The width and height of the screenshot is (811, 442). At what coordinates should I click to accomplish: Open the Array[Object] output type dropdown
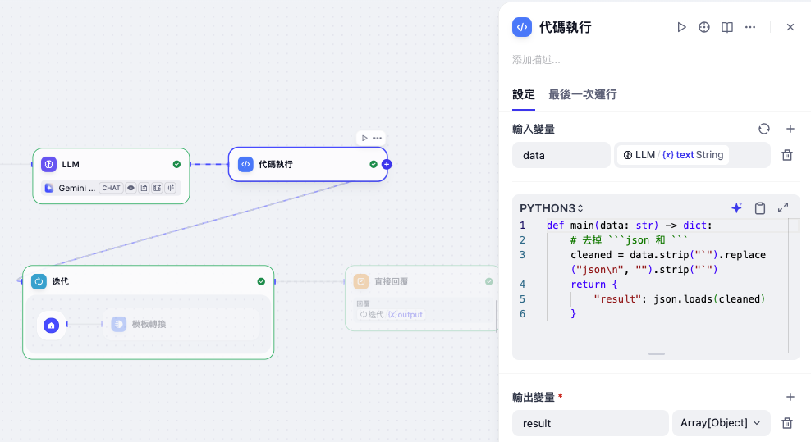click(x=721, y=423)
